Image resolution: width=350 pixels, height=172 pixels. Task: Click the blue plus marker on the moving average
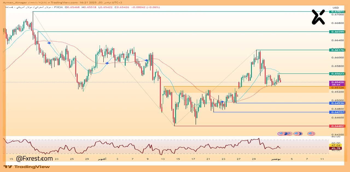pos(49,43)
